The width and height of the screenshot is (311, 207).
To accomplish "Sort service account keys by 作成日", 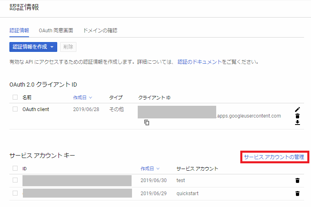I will point(150,169).
